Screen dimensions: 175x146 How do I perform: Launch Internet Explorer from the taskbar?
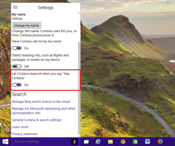(98, 142)
